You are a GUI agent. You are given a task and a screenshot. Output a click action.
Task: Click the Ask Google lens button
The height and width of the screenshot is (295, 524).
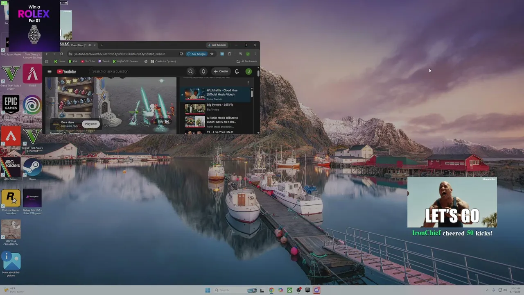(x=196, y=54)
